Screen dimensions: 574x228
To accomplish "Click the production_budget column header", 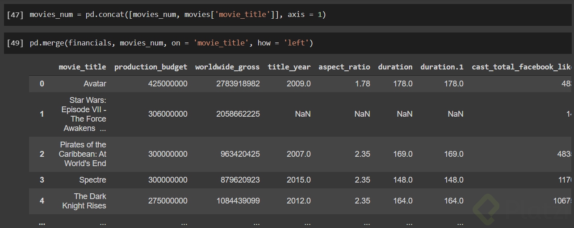I will [151, 67].
